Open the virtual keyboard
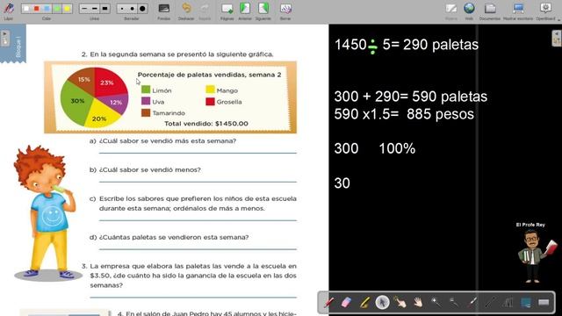Image resolution: width=562 pixels, height=316 pixels. [x=544, y=302]
